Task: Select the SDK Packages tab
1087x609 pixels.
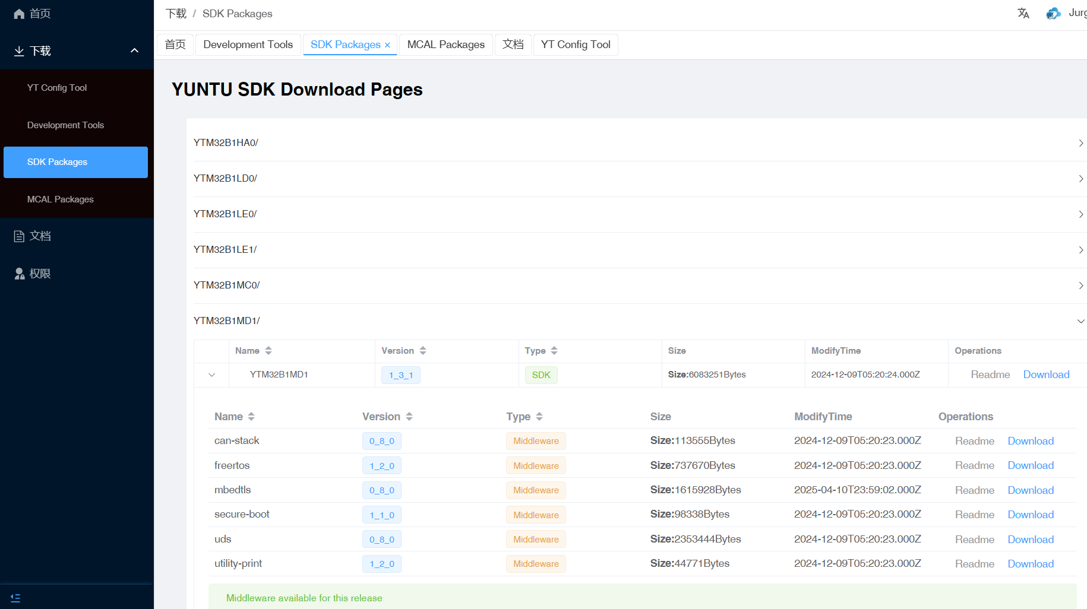Action: coord(346,45)
